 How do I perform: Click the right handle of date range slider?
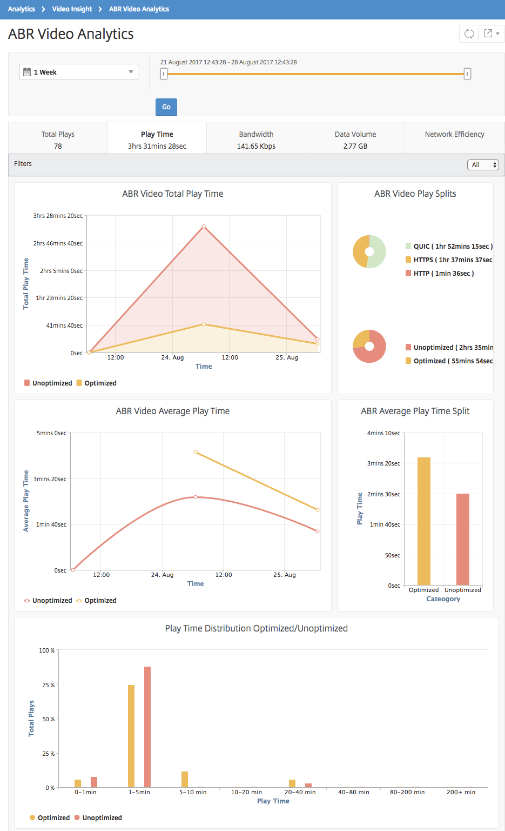[x=468, y=74]
